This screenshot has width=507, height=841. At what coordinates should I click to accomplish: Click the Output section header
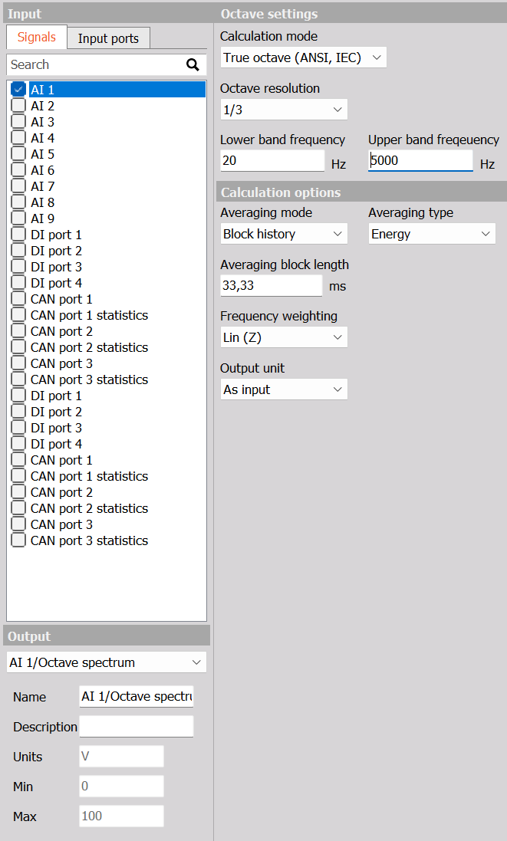click(106, 636)
